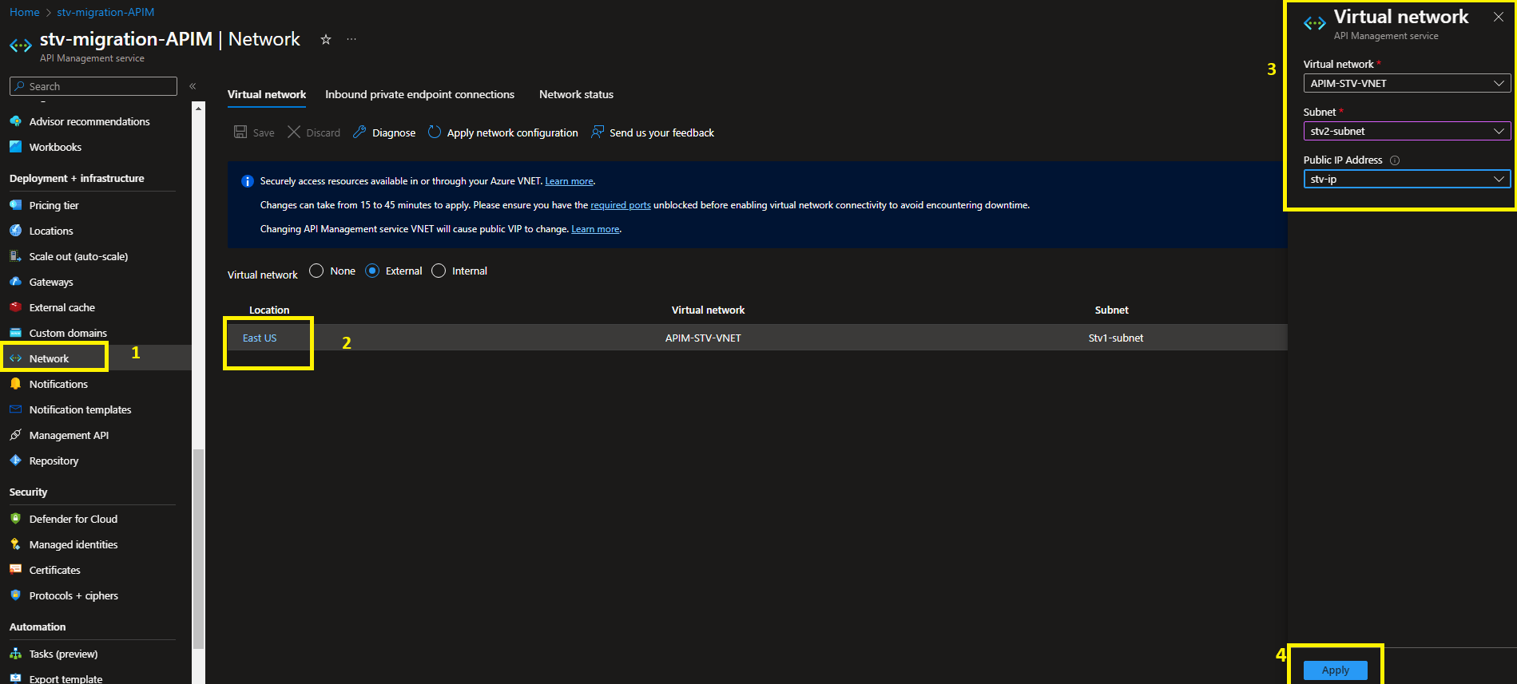Click the Defender for Cloud shield icon
This screenshot has width=1517, height=684.
click(x=15, y=519)
